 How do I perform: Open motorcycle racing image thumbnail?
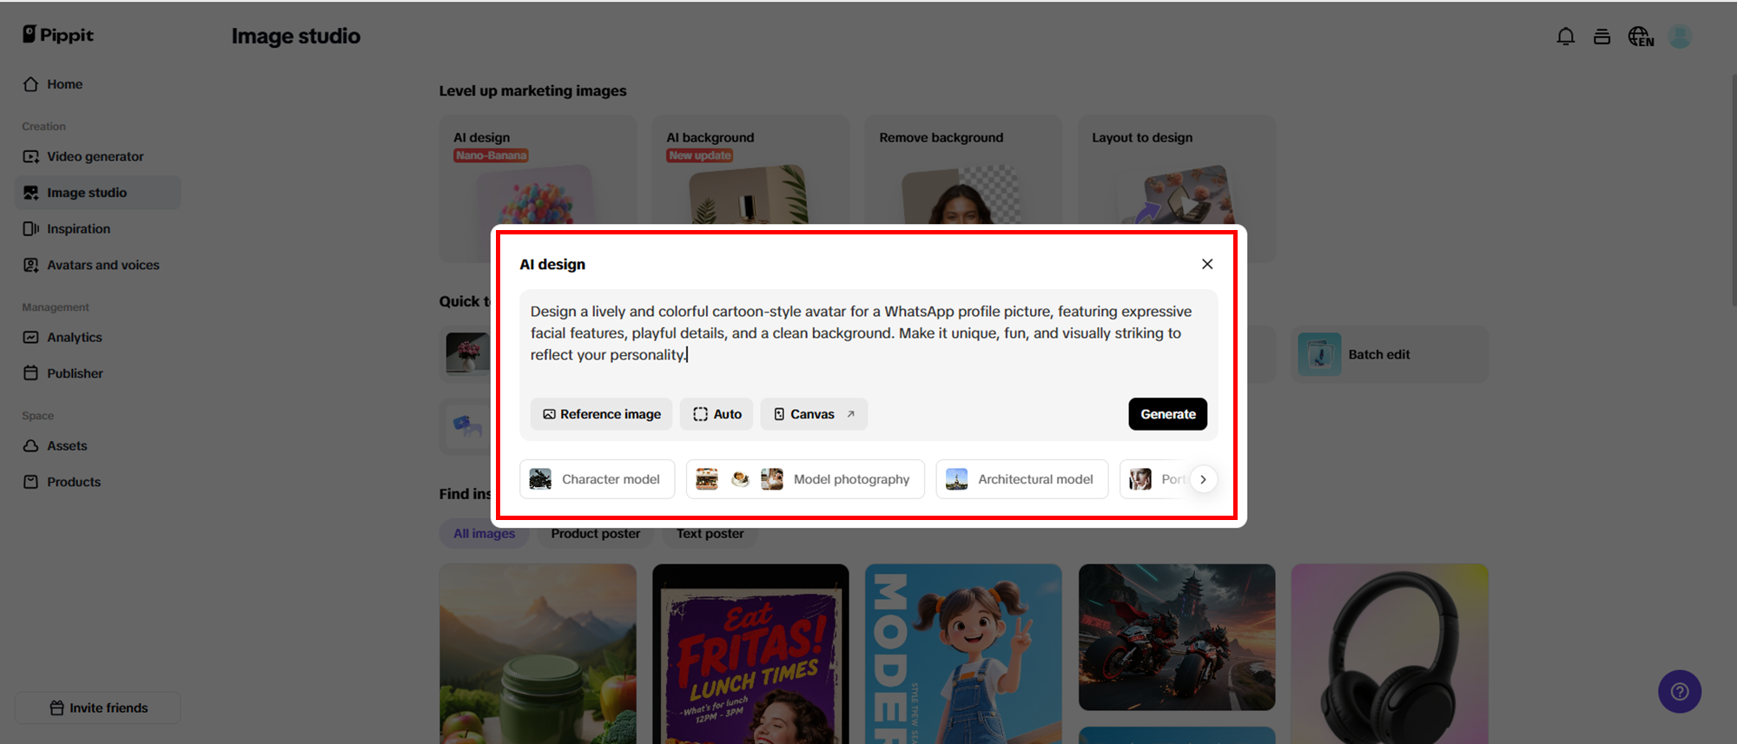pyautogui.click(x=1177, y=637)
